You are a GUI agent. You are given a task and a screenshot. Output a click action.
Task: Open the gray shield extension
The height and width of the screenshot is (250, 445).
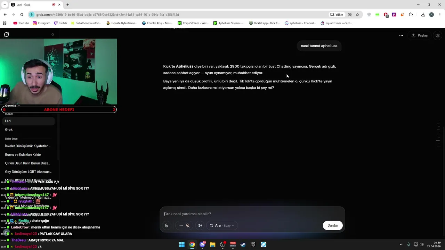point(369,15)
